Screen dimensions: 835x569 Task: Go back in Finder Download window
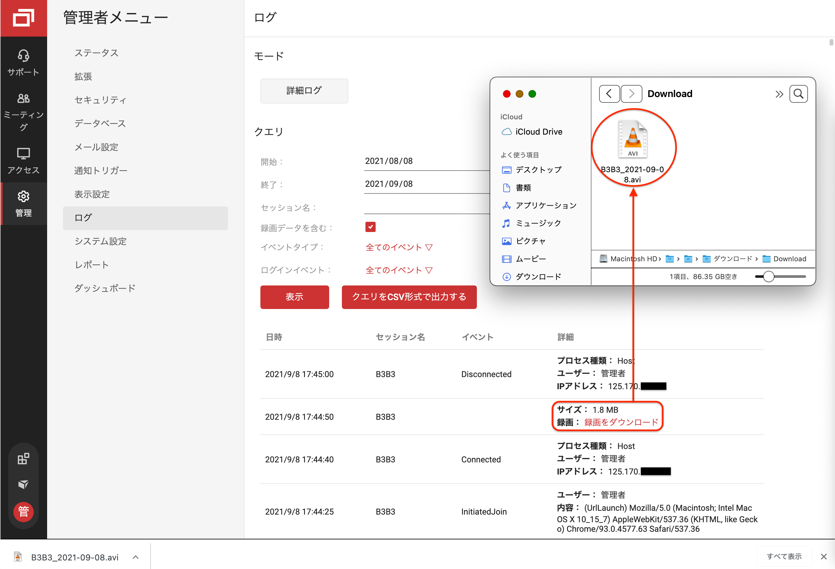tap(609, 94)
